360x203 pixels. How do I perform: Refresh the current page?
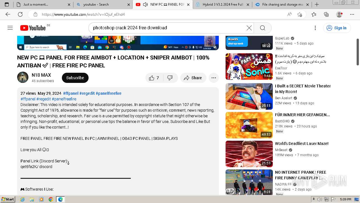tap(20, 14)
